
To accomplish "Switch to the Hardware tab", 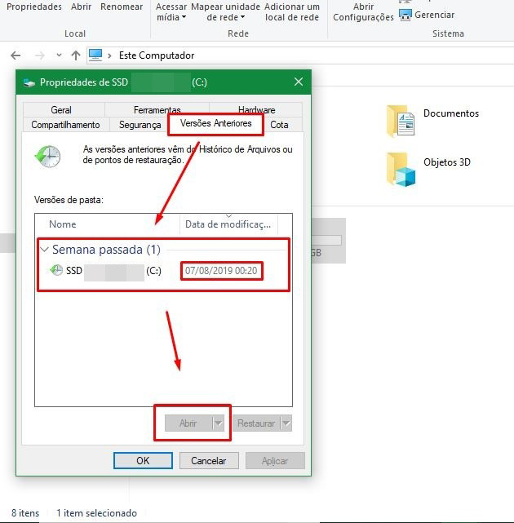I will pos(256,109).
